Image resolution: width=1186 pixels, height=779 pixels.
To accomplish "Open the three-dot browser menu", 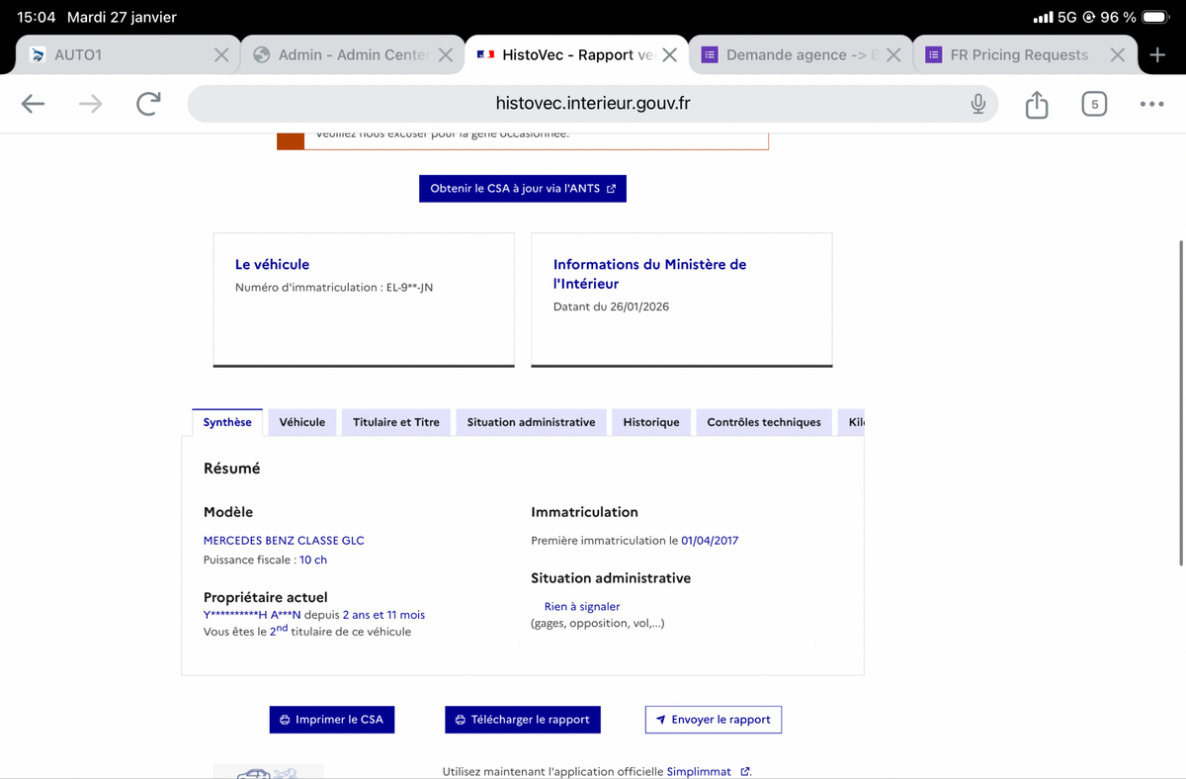I will click(x=1150, y=104).
